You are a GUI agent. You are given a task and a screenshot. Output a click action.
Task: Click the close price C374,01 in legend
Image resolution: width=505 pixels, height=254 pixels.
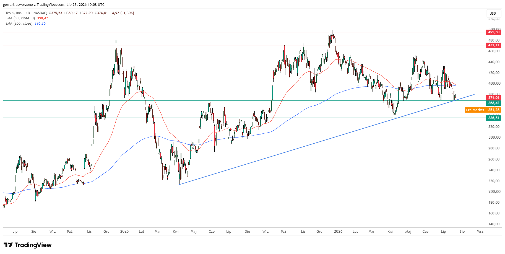click(101, 13)
